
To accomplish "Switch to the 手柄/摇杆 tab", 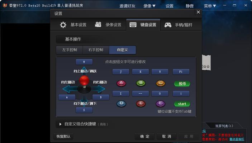I will pos(179,25).
